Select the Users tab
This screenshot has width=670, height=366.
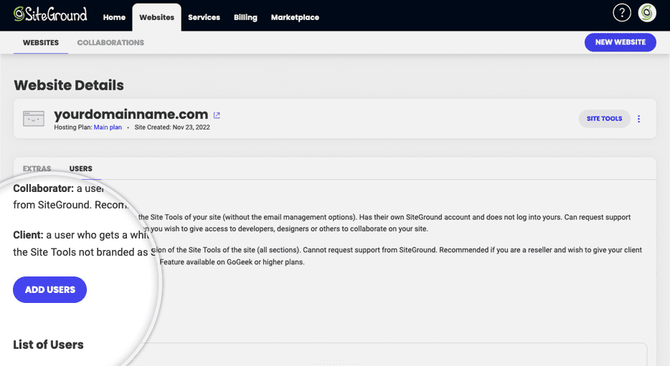click(81, 168)
